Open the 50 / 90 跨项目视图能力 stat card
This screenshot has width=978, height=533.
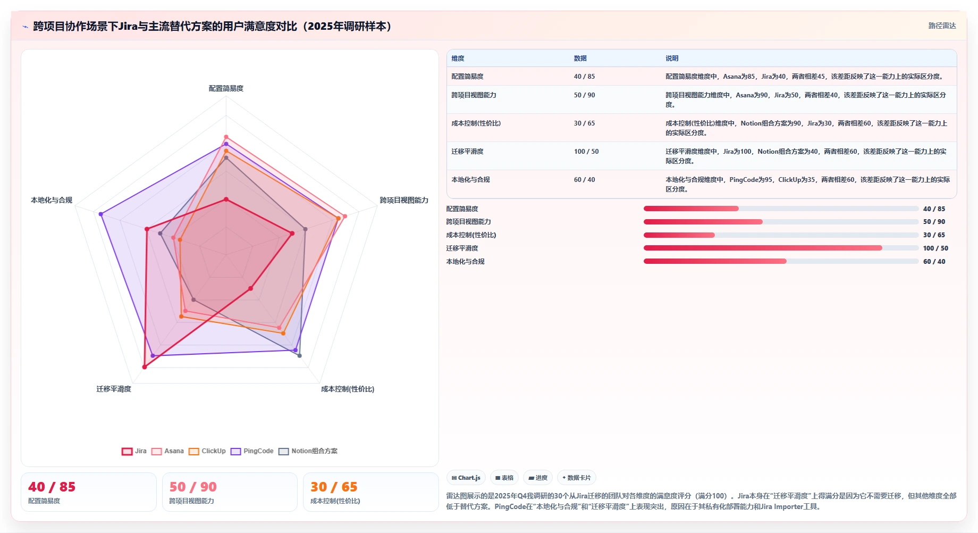tap(230, 492)
